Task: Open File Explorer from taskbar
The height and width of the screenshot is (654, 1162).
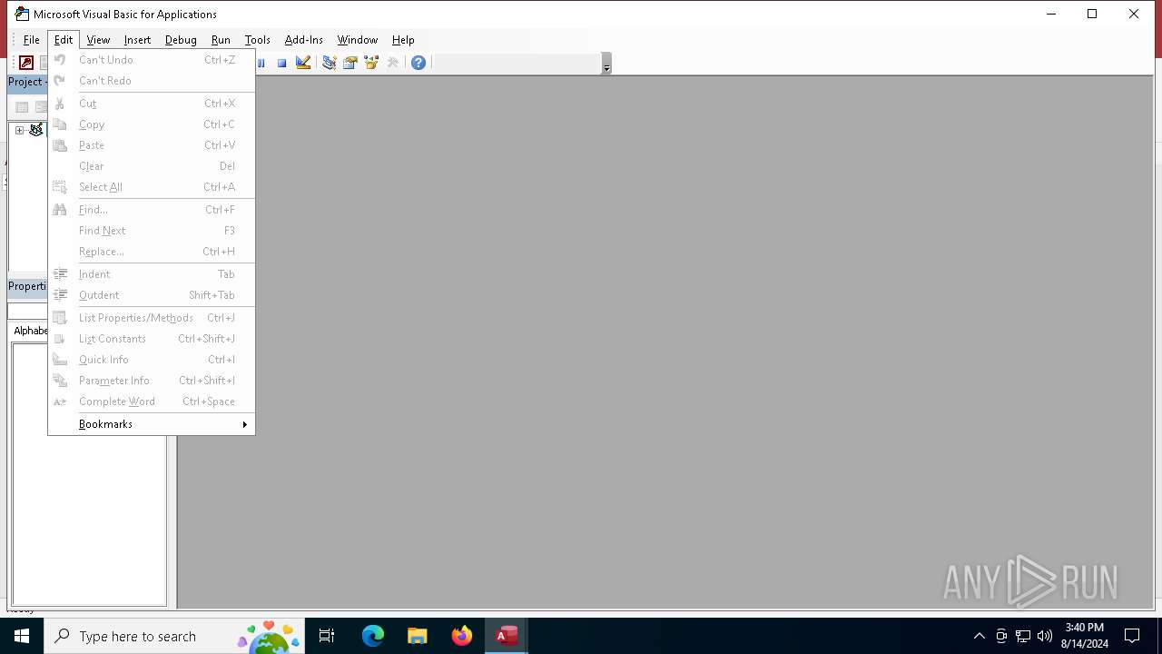Action: point(417,636)
